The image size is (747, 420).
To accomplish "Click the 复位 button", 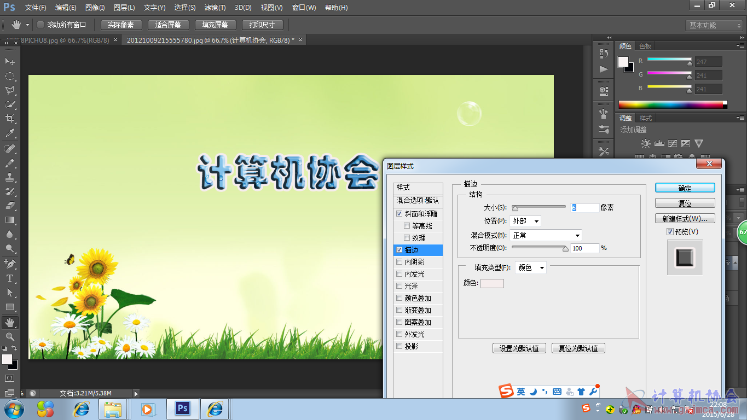I will point(685,203).
